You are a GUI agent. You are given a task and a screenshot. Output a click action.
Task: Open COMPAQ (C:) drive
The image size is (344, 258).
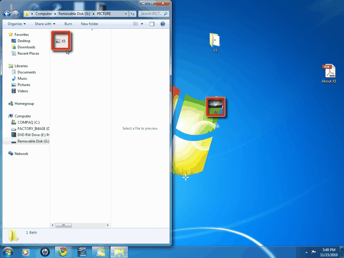[29, 122]
